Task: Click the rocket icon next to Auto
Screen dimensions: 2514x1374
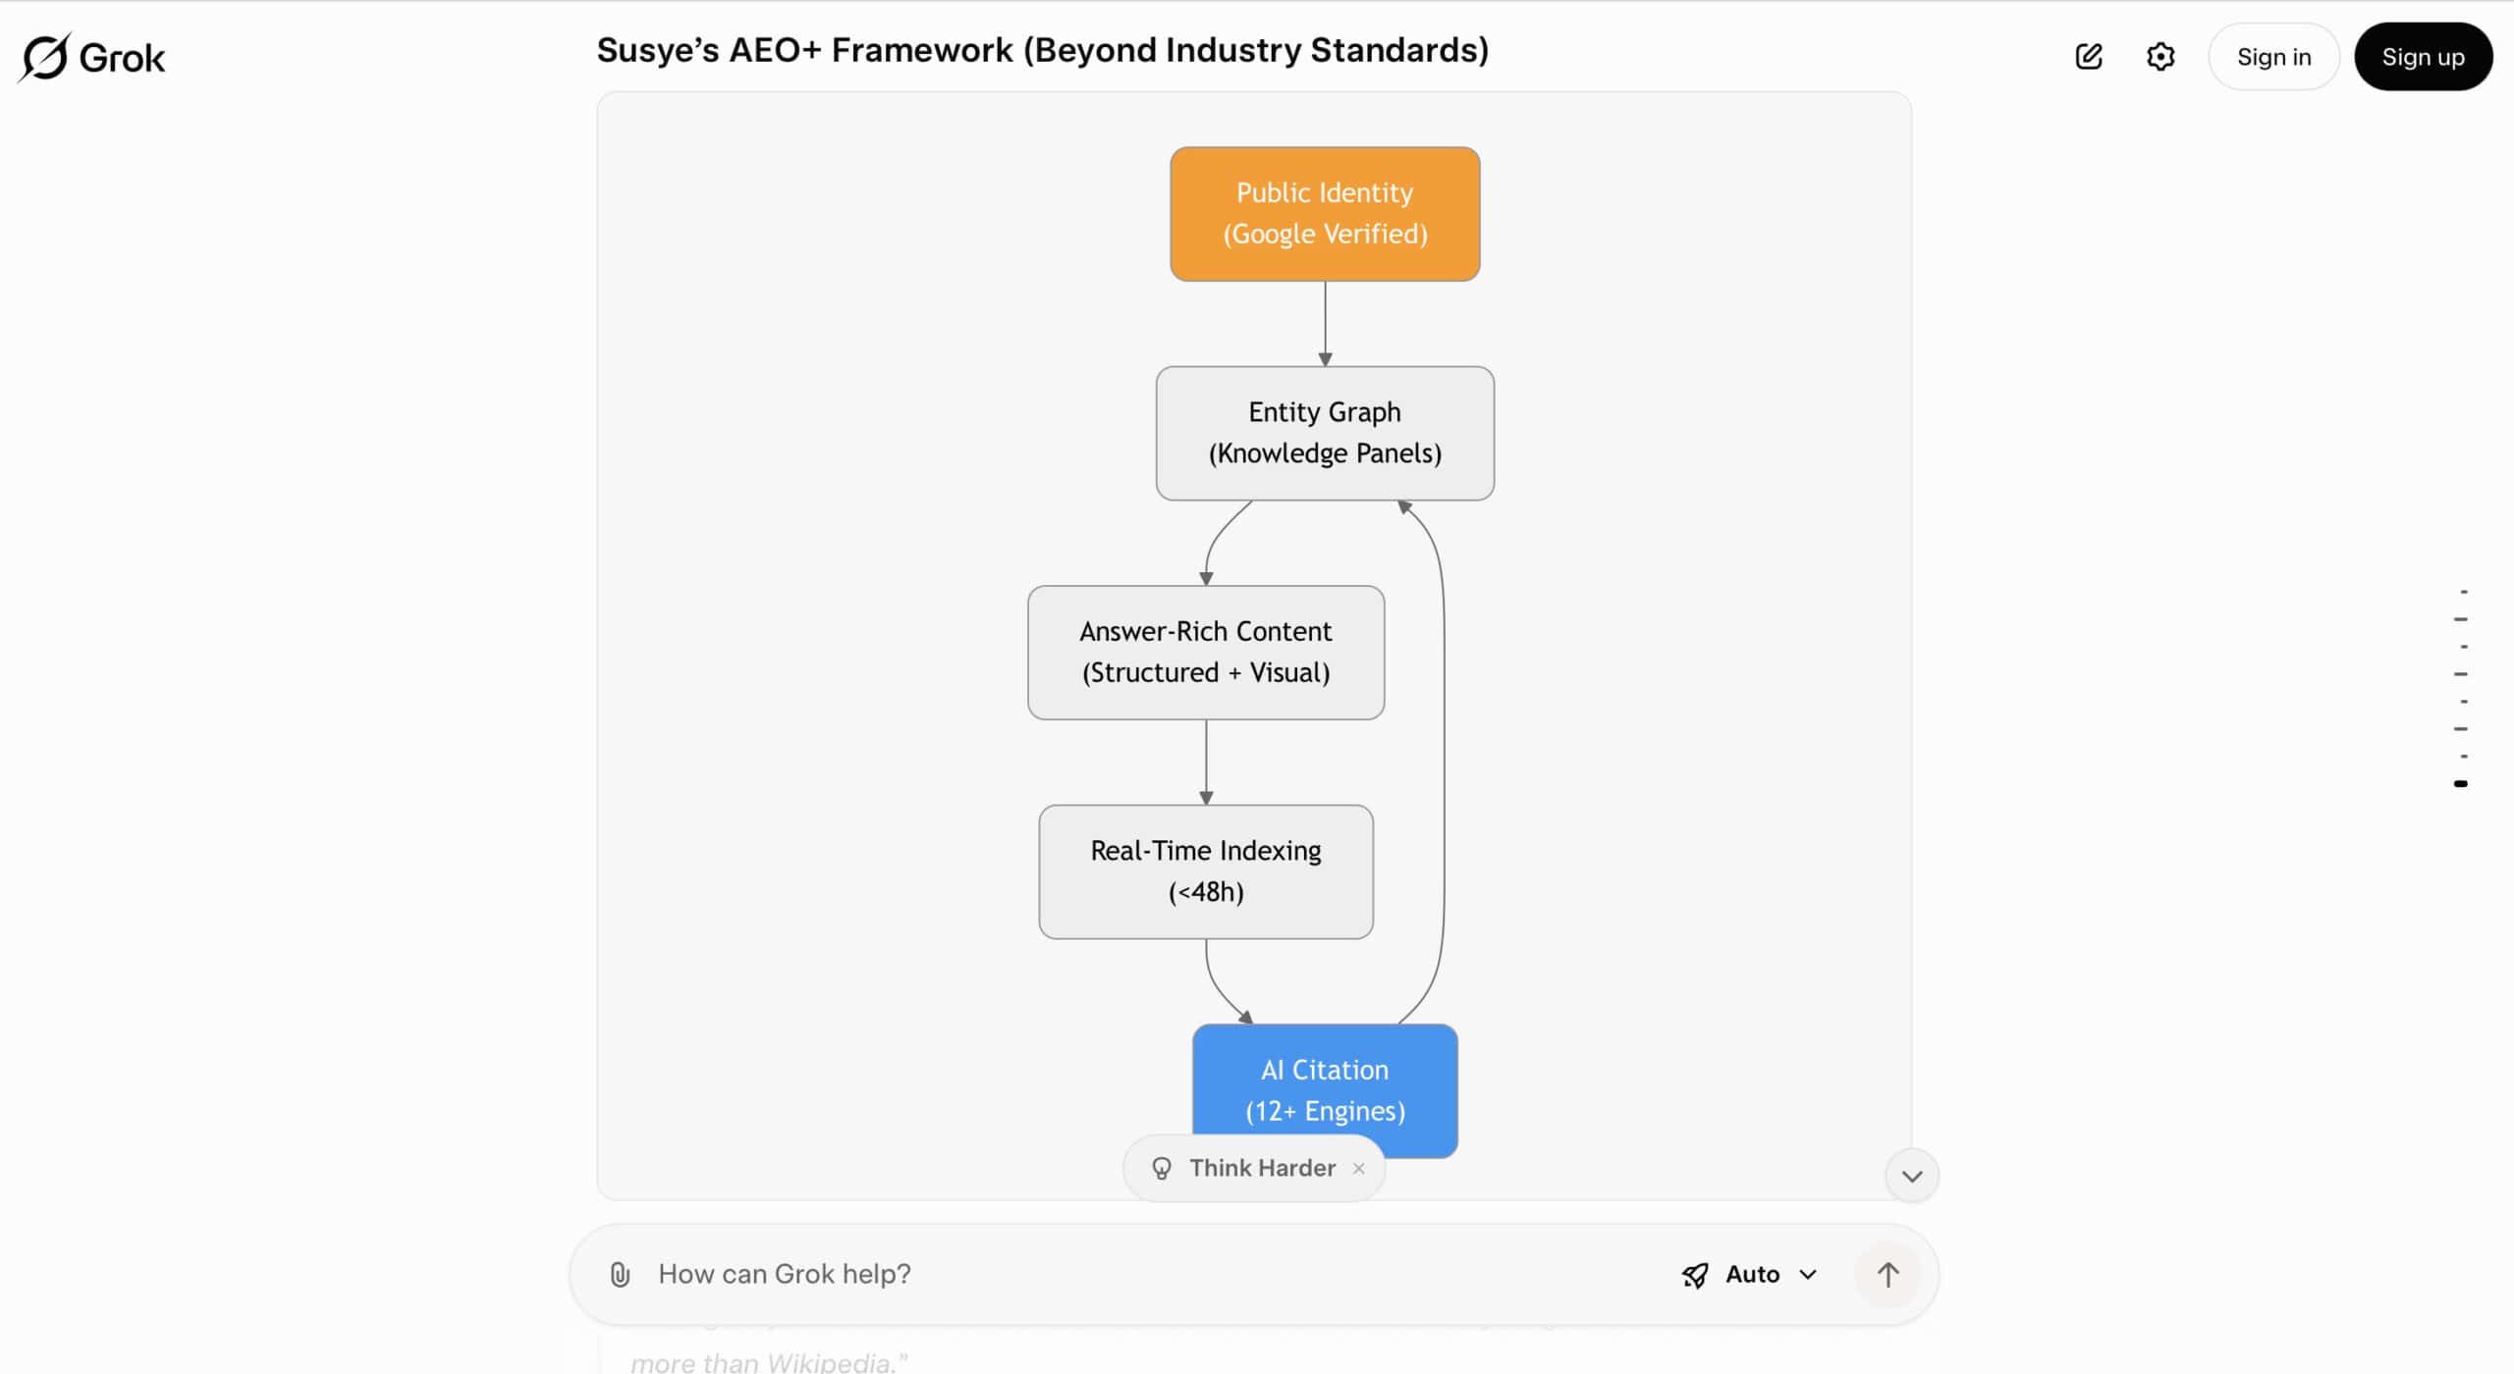Action: [x=1695, y=1275]
